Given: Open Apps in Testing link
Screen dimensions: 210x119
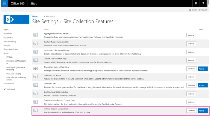Looking at the screenshot, I should click(10, 42).
